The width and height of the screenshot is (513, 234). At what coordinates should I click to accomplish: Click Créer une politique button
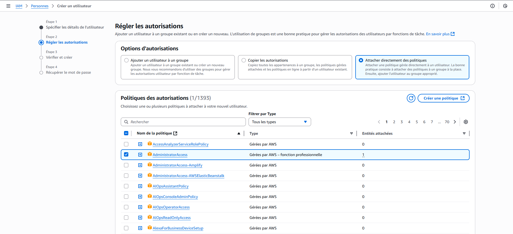(443, 98)
